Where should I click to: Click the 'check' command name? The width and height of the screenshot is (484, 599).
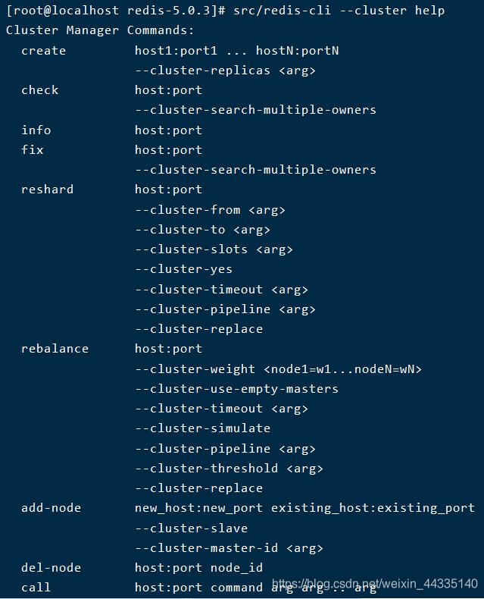tap(39, 90)
